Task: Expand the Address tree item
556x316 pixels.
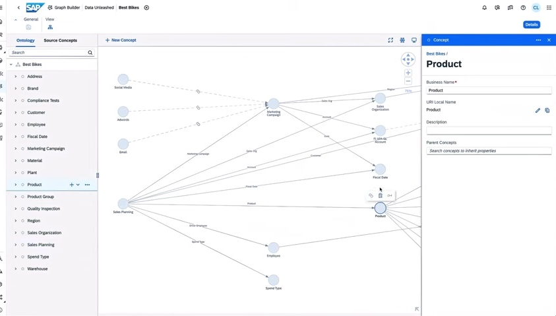Action: point(16,77)
